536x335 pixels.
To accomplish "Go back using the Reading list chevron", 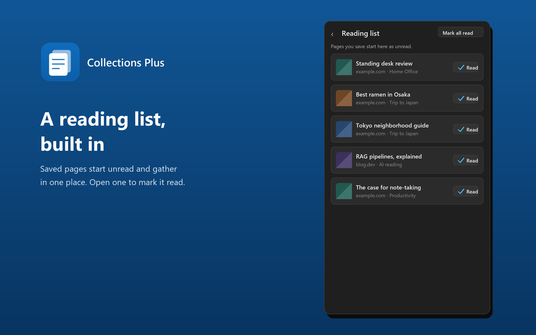I will [x=332, y=34].
